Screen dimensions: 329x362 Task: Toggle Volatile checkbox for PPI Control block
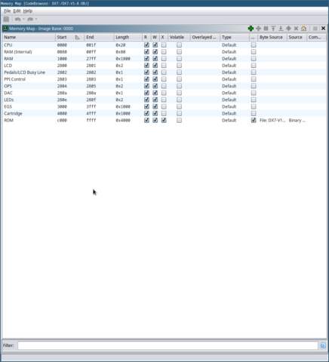pos(179,79)
